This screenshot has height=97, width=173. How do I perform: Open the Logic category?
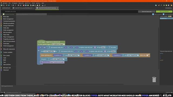point(5,58)
